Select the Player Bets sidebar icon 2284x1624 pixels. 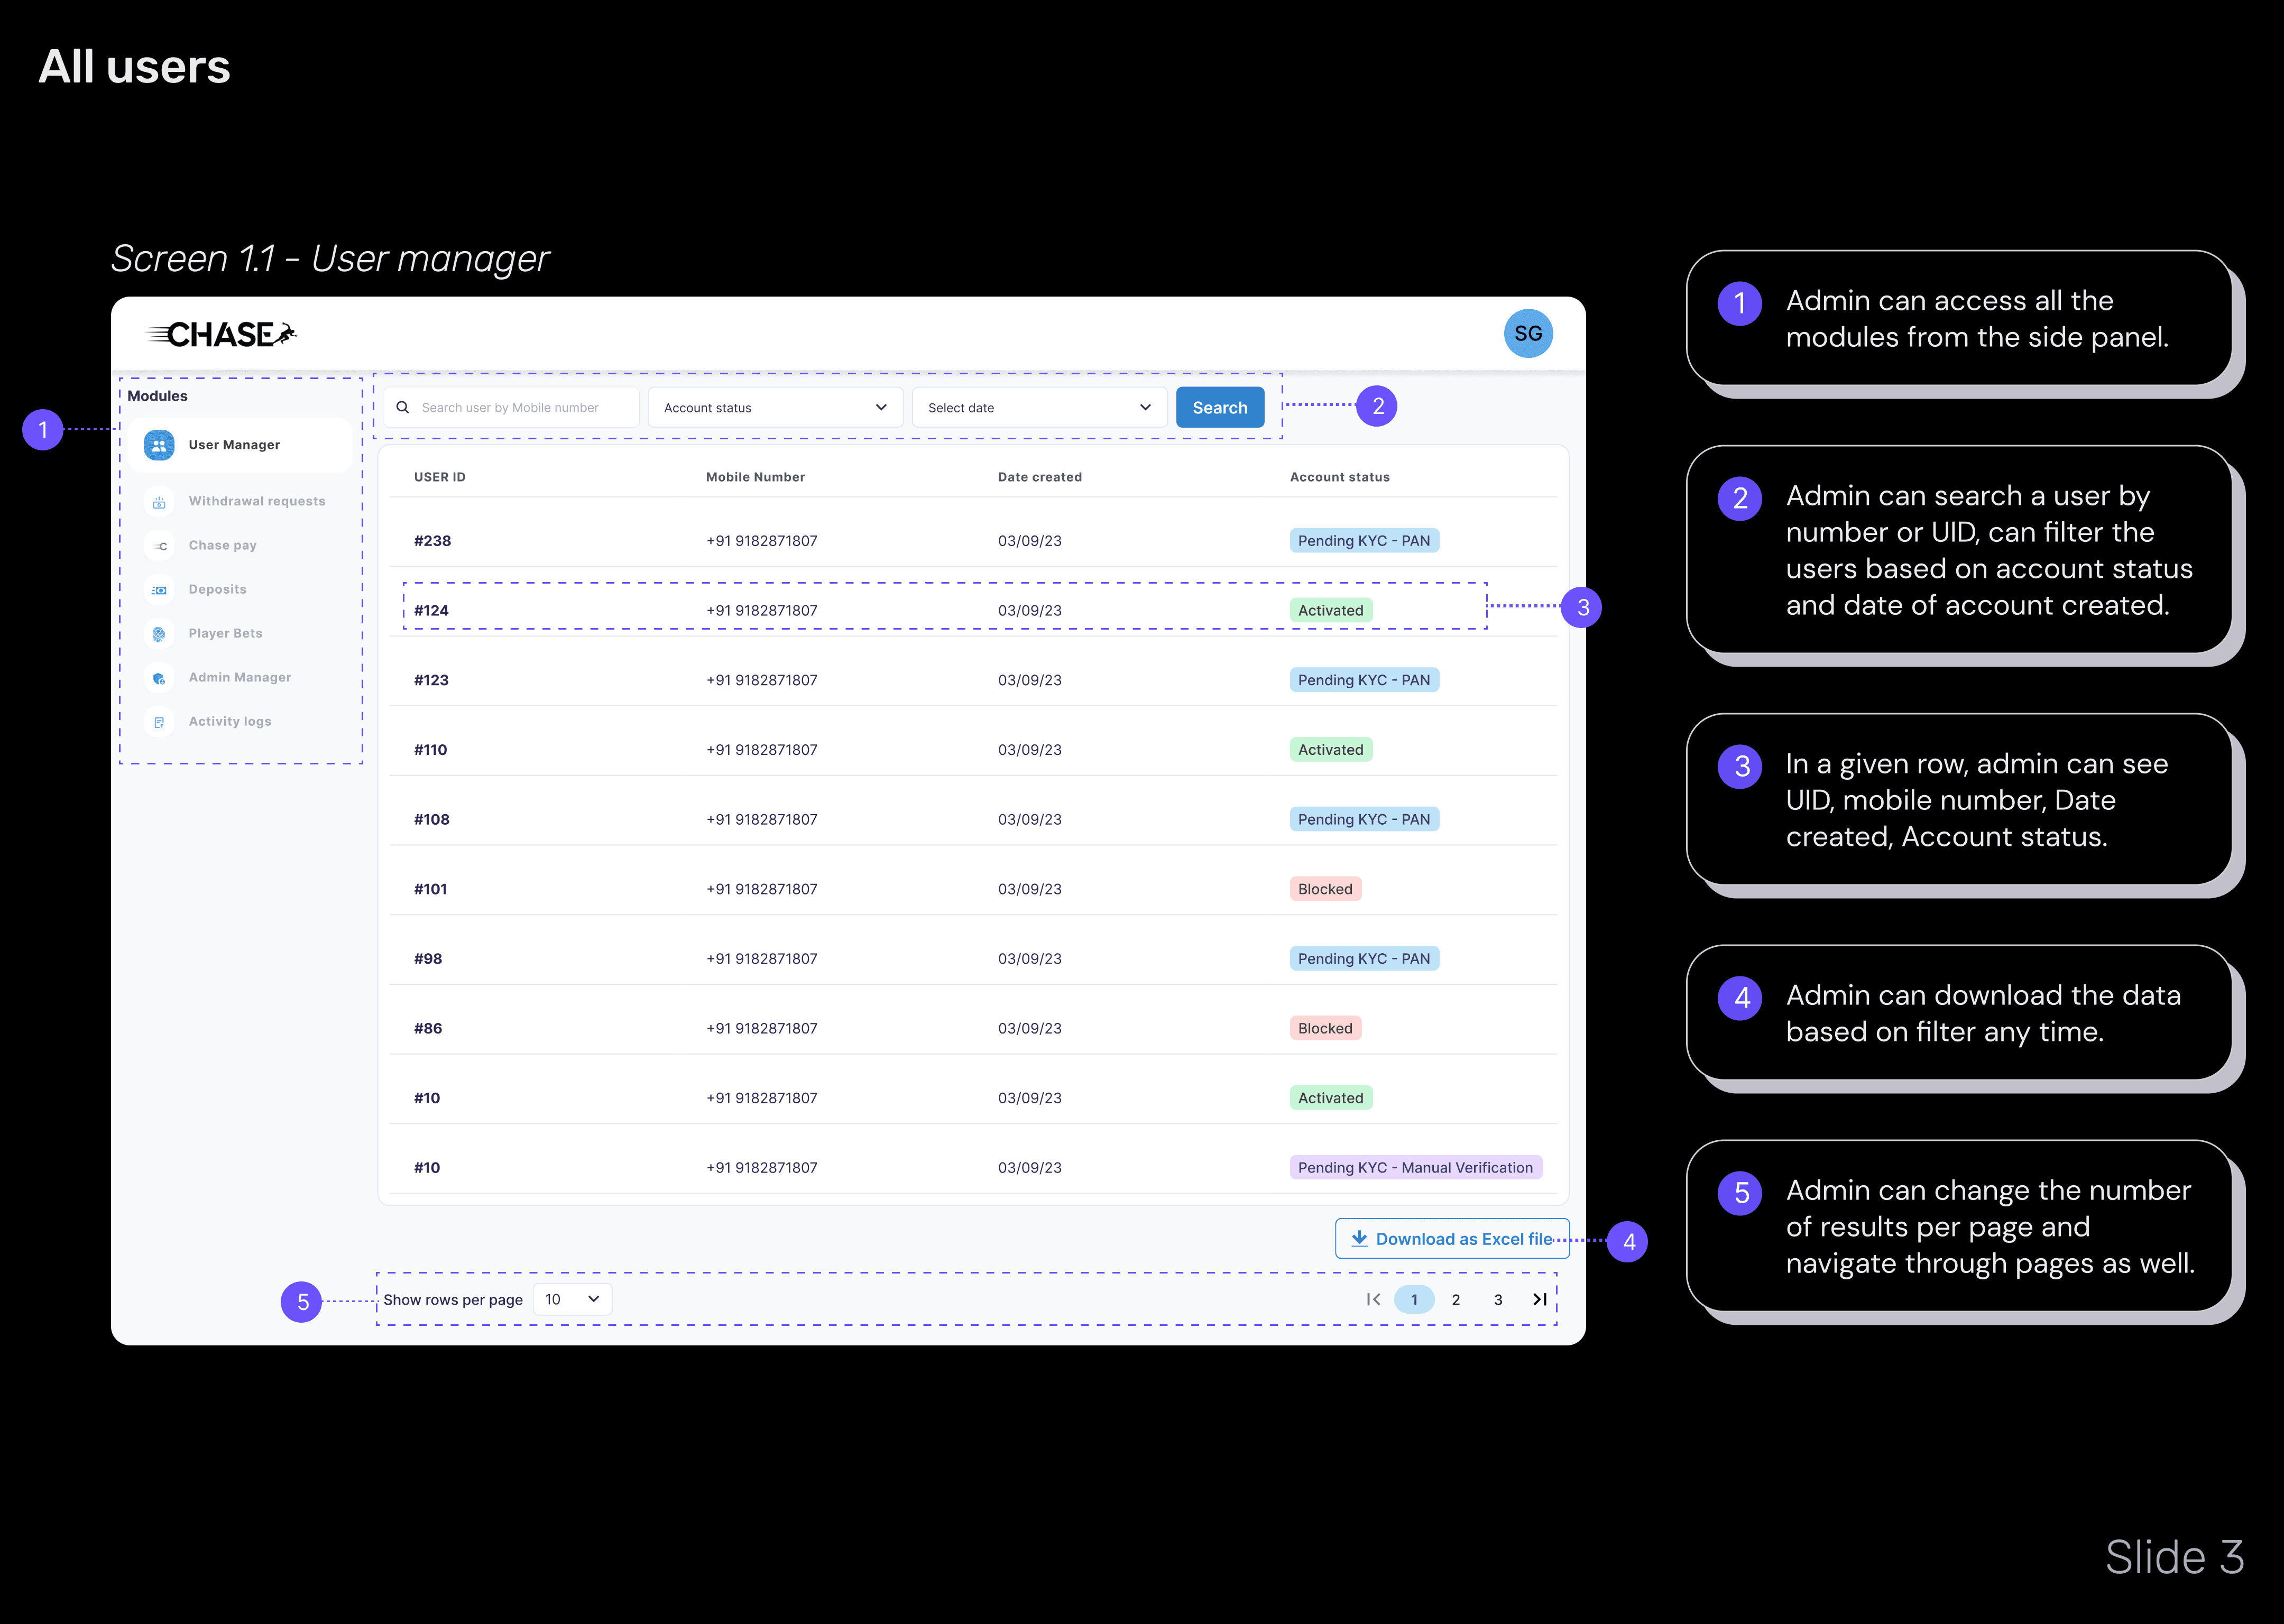point(159,634)
